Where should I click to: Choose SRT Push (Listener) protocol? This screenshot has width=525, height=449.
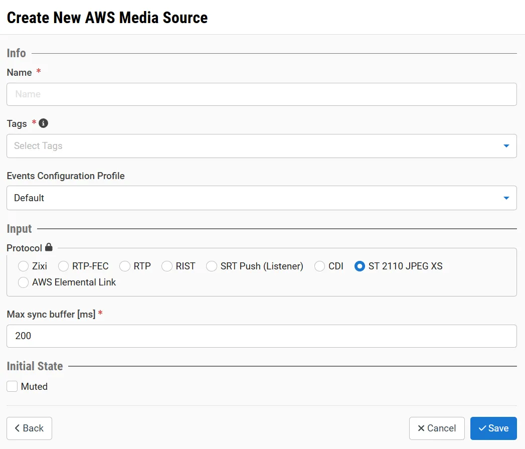[211, 266]
